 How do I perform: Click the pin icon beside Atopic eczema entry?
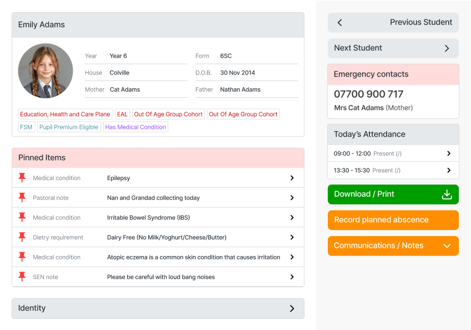[22, 257]
